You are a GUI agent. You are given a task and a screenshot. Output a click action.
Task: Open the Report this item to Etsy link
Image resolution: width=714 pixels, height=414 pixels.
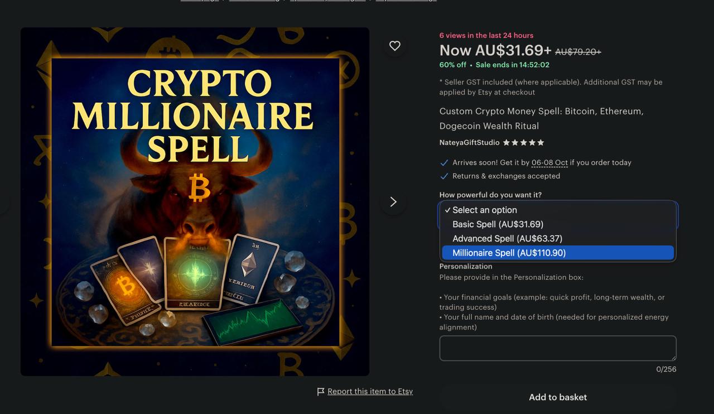pyautogui.click(x=370, y=392)
